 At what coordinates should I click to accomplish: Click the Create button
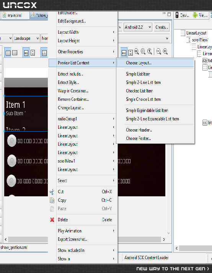click(162, 27)
